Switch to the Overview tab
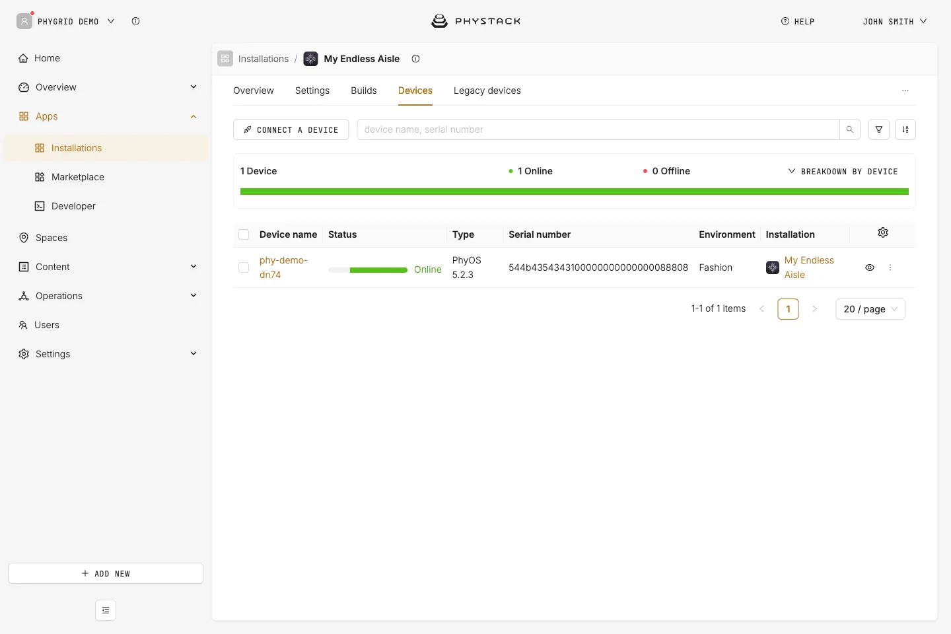 tap(254, 90)
